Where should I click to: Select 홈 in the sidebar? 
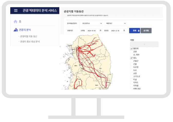(x=20, y=22)
